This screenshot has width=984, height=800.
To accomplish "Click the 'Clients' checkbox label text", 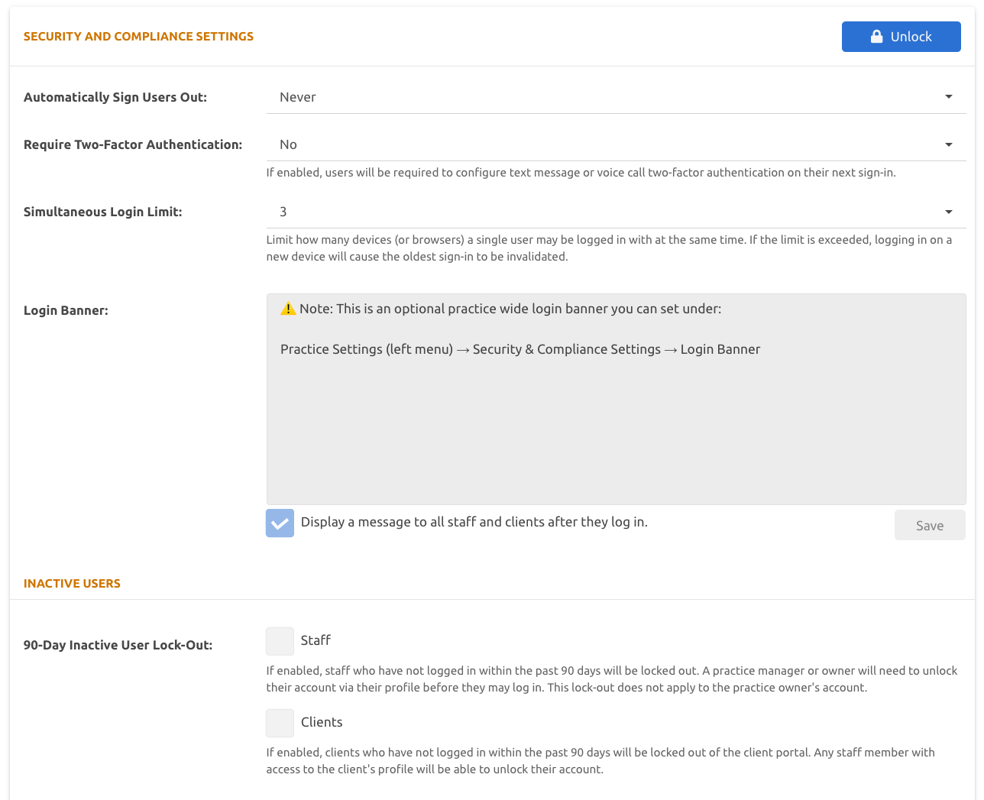I will (x=322, y=722).
